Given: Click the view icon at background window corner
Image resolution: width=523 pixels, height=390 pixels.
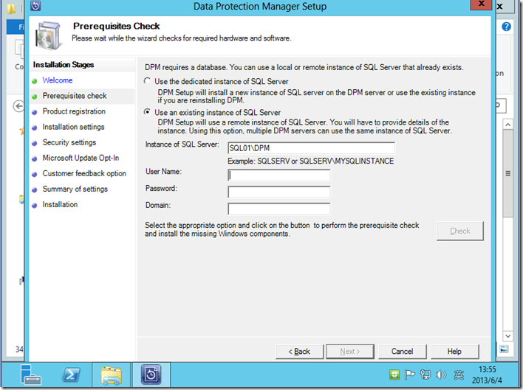Looking at the screenshot, I should (504, 349).
